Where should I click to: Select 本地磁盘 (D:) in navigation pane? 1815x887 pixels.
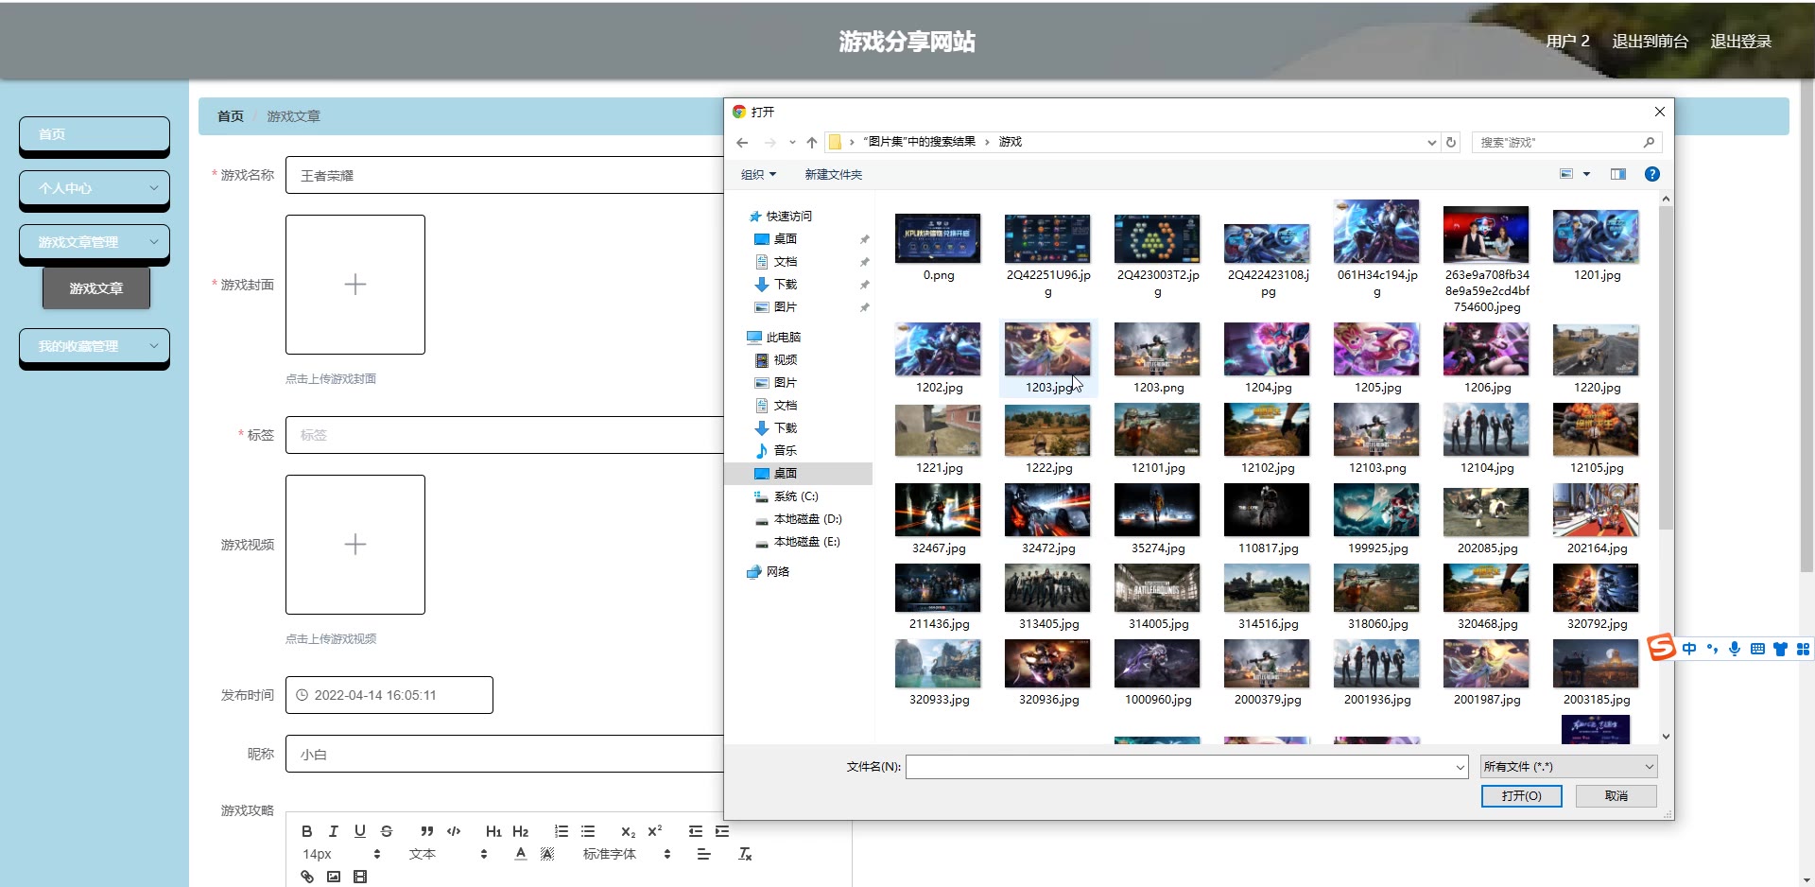(806, 518)
